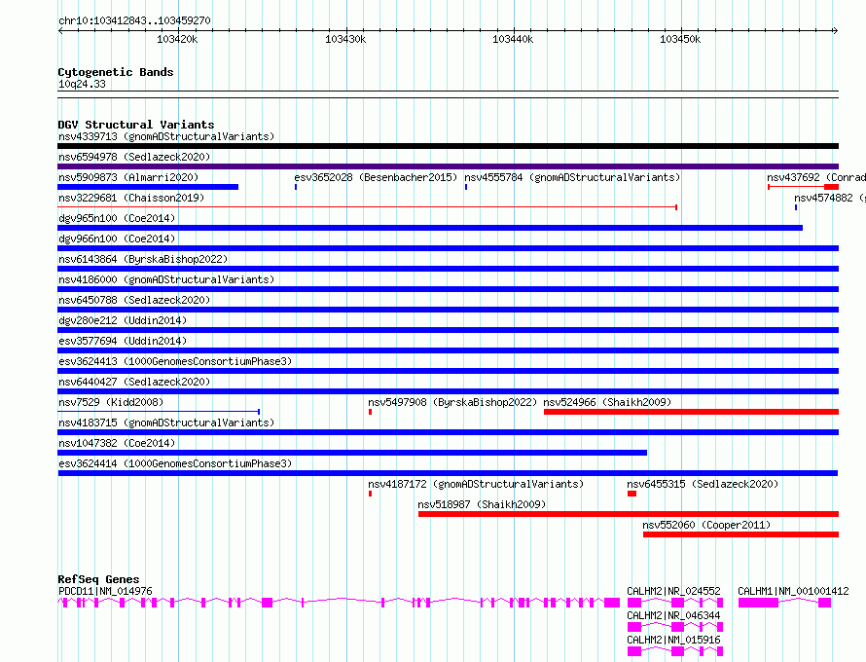Open the PDCD11 NM_014976 gene label
The width and height of the screenshot is (866, 662).
coord(105,591)
